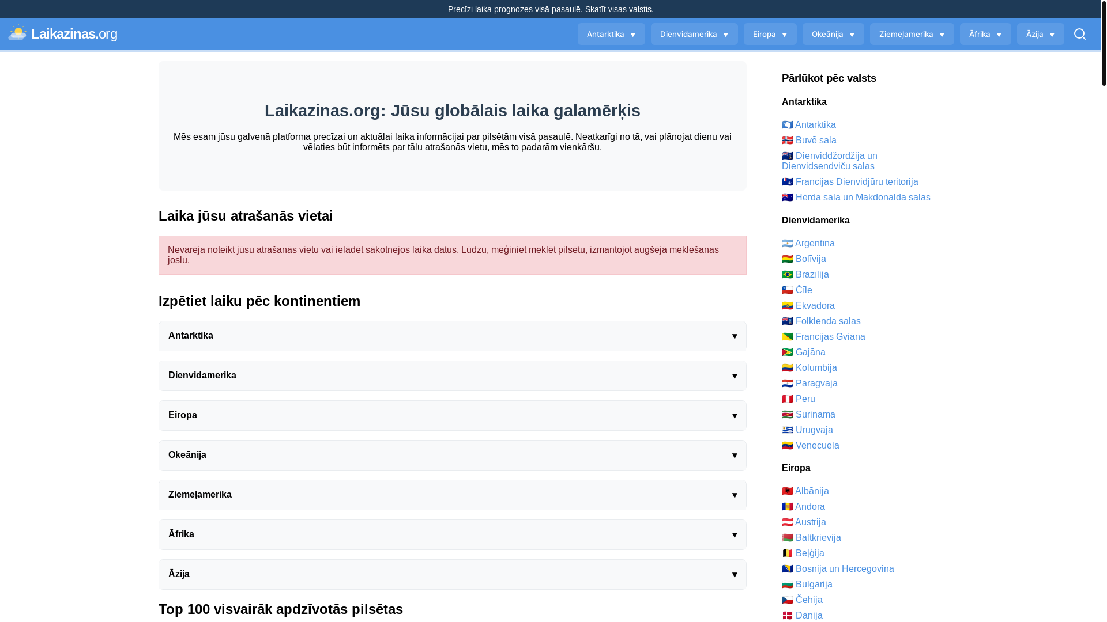Screen dimensions: 1107x622
Task: Expand the Ziemeļamerika continent accordion
Action: (453, 495)
